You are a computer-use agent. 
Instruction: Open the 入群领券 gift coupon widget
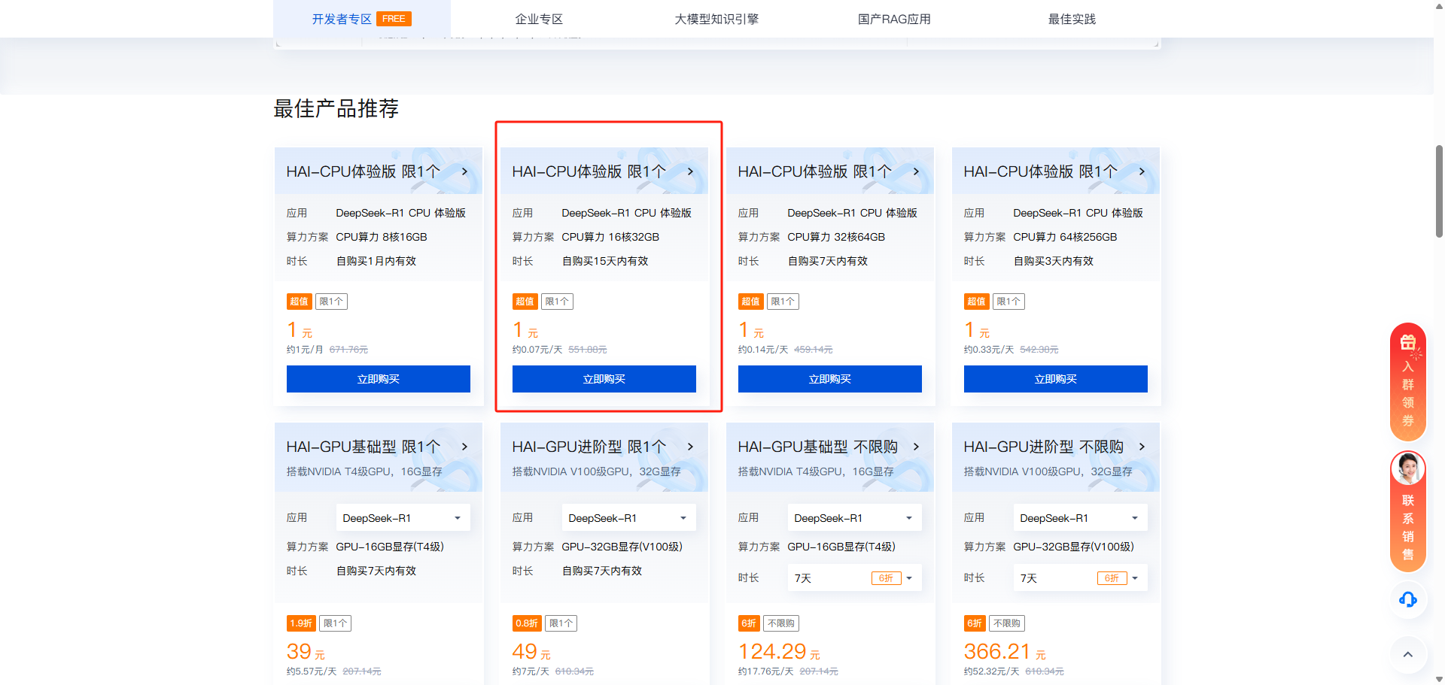[1407, 382]
